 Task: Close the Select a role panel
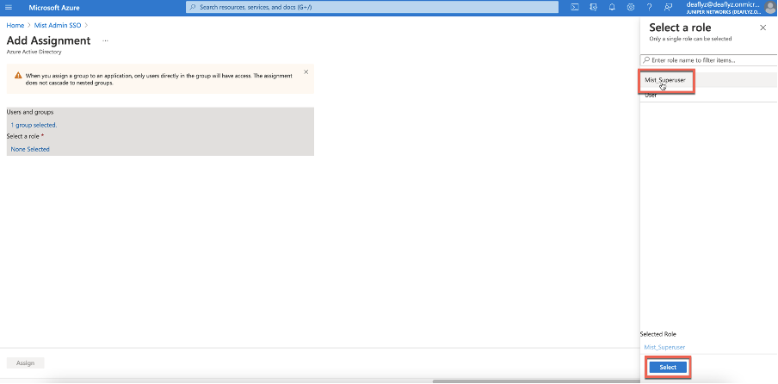click(763, 28)
